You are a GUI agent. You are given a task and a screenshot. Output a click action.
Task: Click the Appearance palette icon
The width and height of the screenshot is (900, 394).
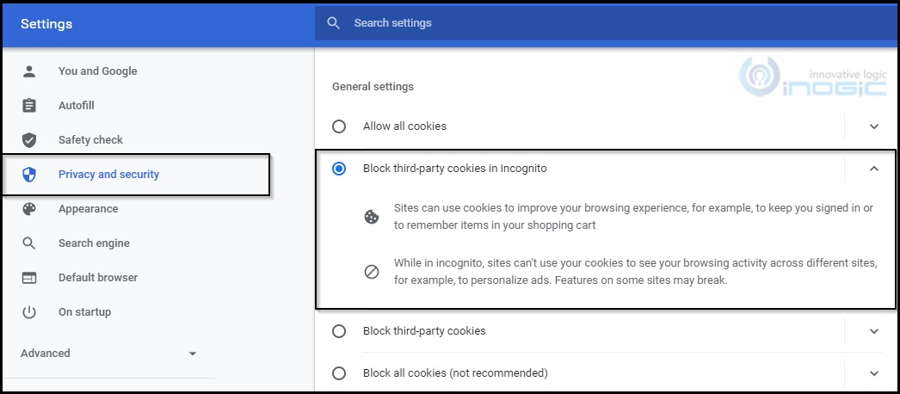pyautogui.click(x=28, y=209)
